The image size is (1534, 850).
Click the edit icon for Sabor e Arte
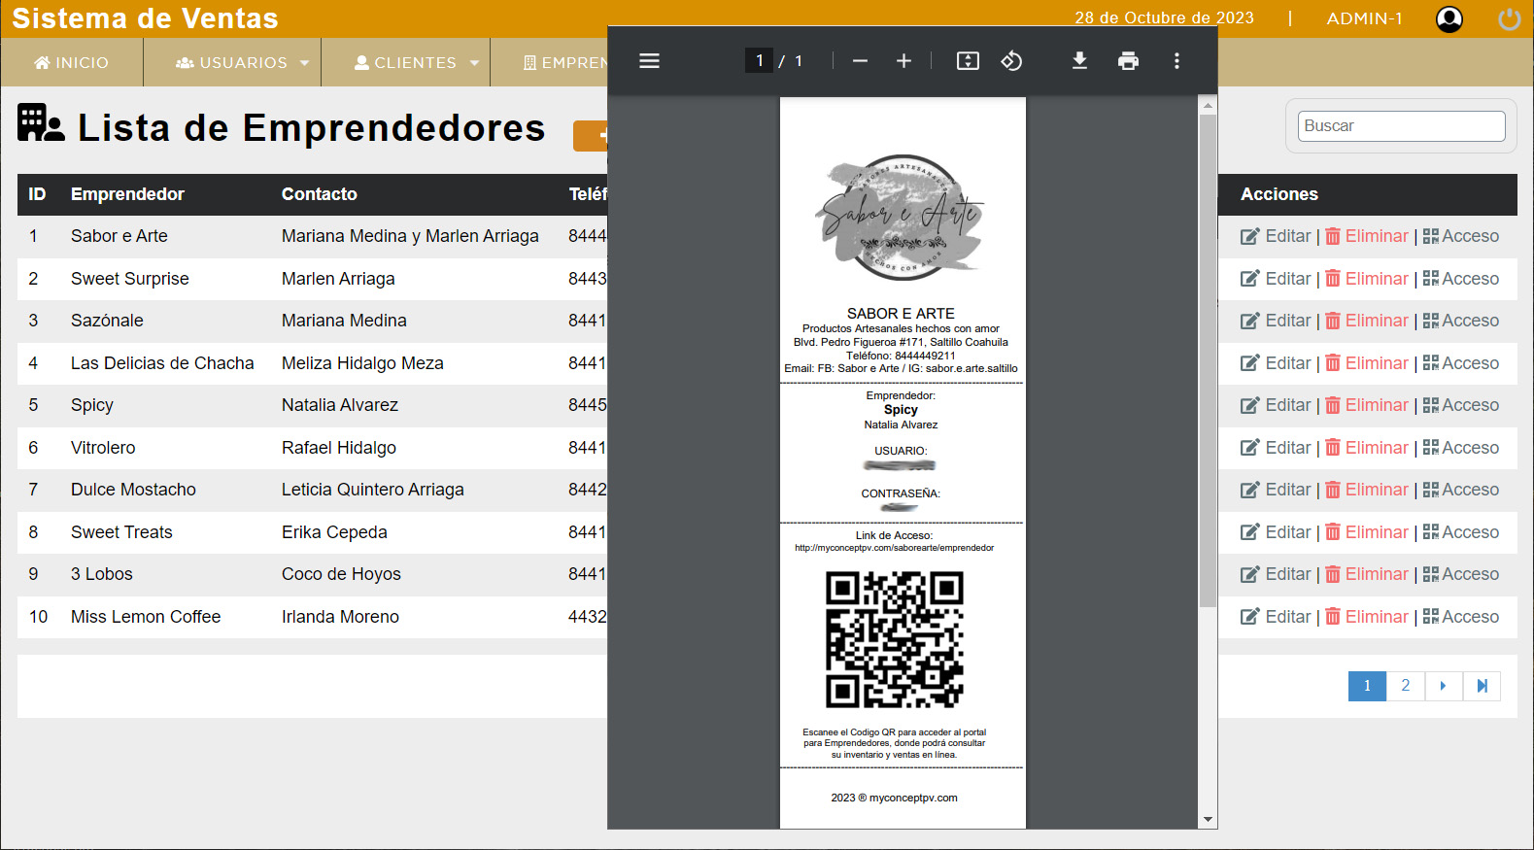1250,236
